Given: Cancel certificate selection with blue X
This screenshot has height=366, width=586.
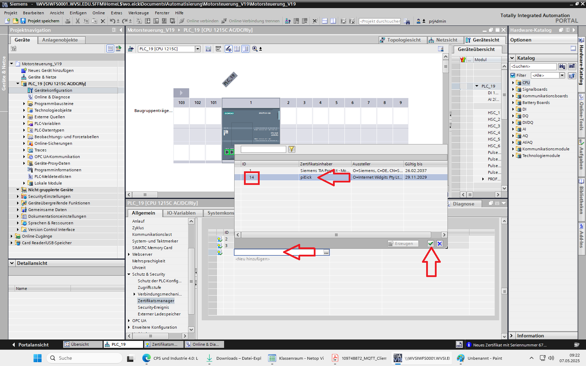Looking at the screenshot, I should pos(440,244).
